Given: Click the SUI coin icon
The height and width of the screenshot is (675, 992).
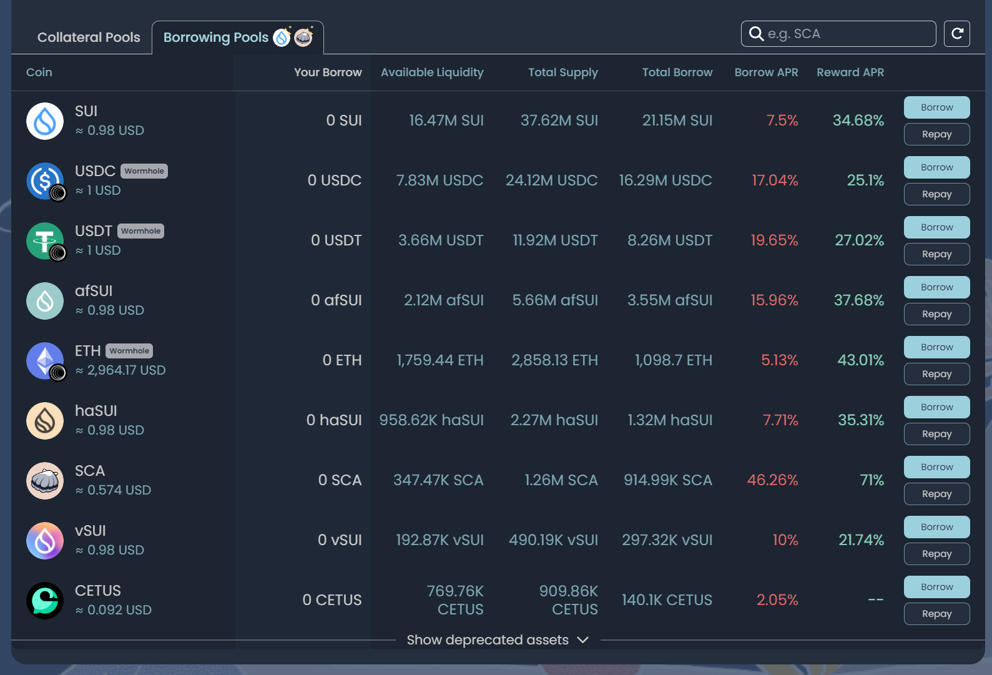Looking at the screenshot, I should 45,121.
